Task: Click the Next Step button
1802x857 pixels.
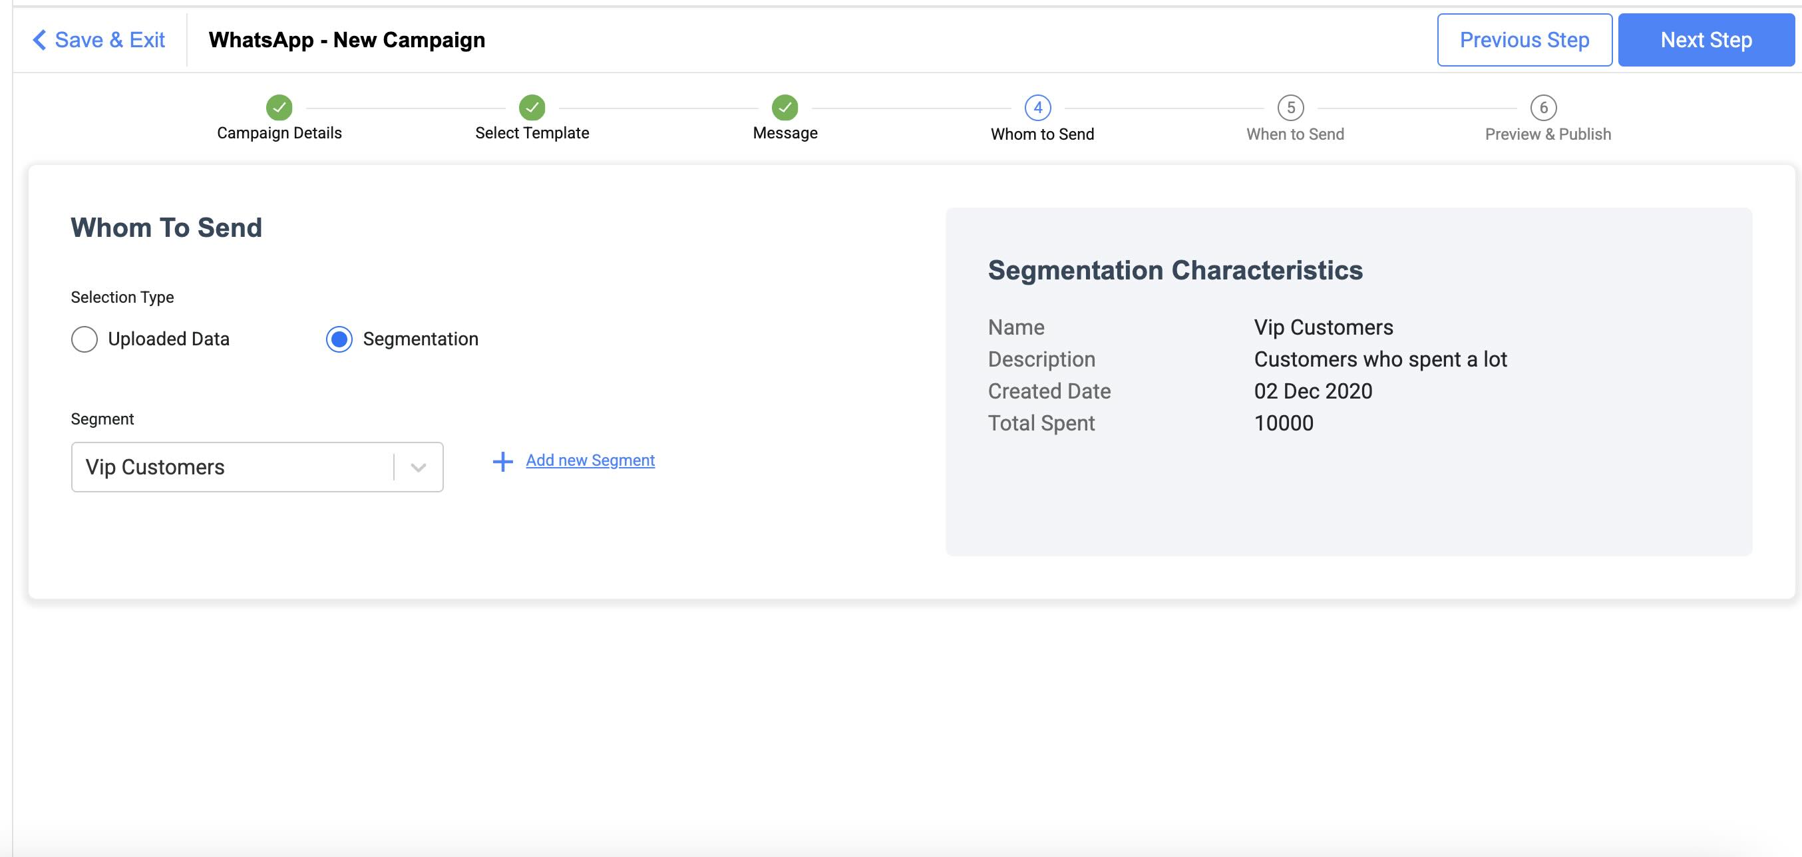Action: pos(1706,40)
